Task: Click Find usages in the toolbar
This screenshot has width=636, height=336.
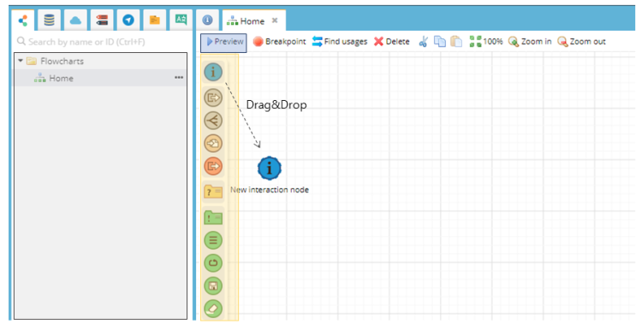Action: [x=340, y=42]
